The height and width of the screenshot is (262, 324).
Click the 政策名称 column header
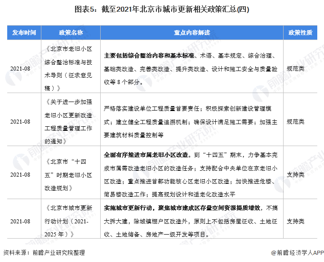pos(71,32)
